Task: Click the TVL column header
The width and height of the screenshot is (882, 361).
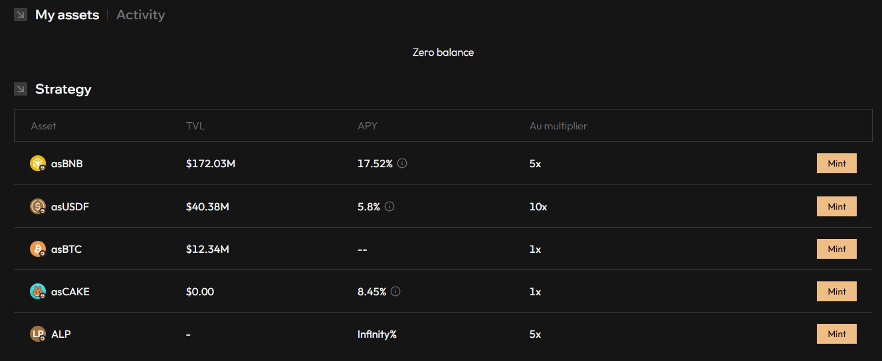Action: click(195, 125)
